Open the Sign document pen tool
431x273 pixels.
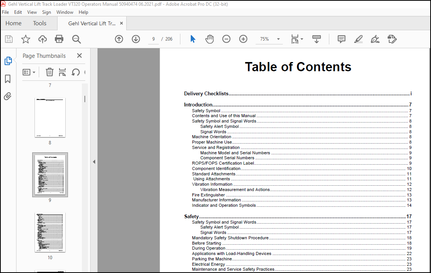tap(375, 39)
